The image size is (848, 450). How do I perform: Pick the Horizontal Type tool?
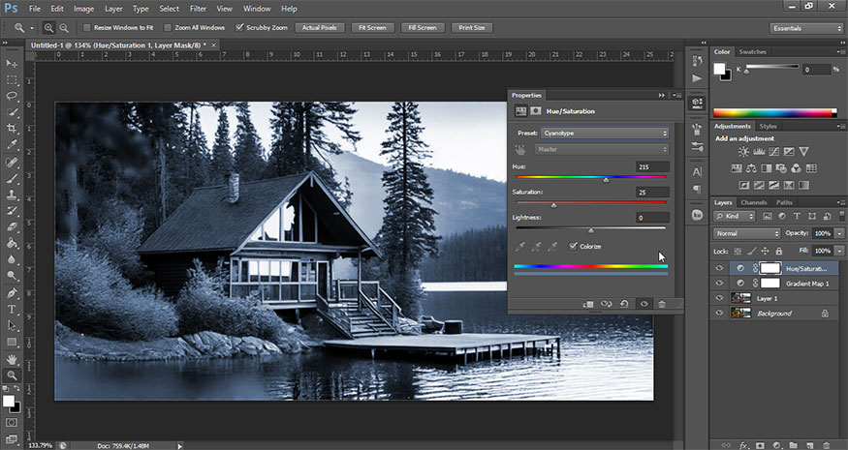(x=13, y=309)
